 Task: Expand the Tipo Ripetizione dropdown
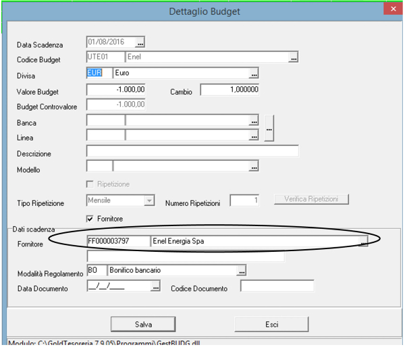click(x=149, y=201)
